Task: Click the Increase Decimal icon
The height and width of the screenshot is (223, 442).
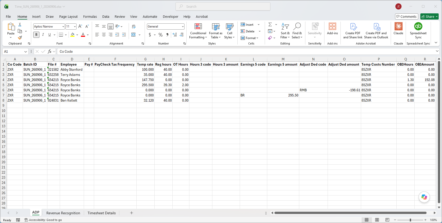Action: [175, 35]
